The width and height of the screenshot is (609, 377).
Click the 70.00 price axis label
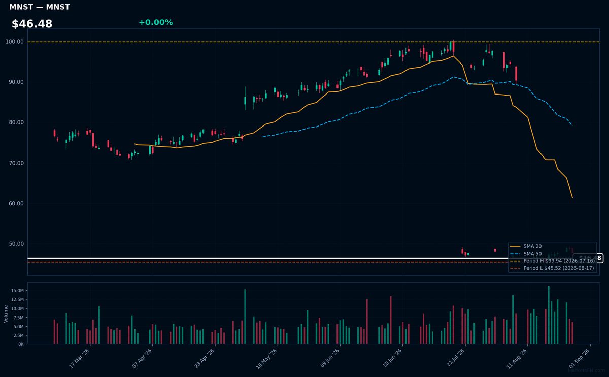point(16,163)
